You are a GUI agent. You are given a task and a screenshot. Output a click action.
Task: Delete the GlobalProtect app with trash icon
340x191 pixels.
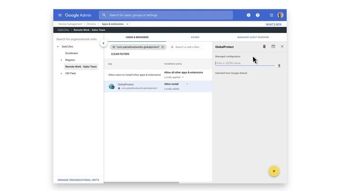[264, 47]
